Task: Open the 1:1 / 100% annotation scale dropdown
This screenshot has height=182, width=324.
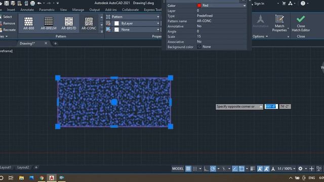Action: coord(287,169)
